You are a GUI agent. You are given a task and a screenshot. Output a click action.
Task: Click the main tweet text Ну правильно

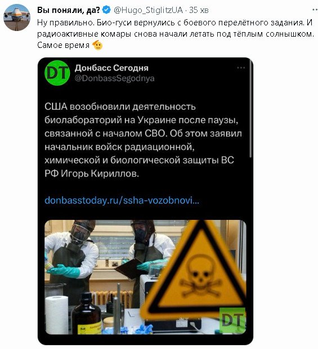coord(176,34)
